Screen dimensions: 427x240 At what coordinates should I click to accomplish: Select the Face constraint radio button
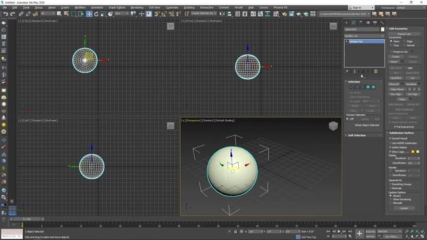pyautogui.click(x=392, y=45)
